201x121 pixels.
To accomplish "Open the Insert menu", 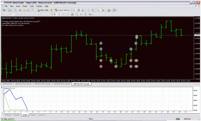I will (18, 6).
